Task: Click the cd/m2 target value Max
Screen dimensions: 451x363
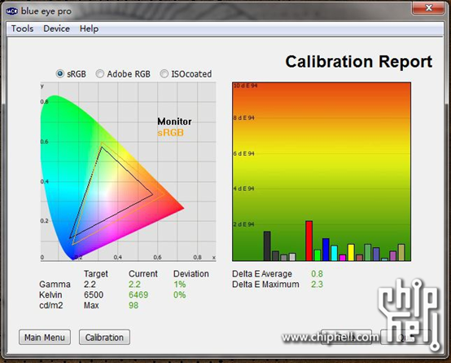Action: (x=91, y=305)
